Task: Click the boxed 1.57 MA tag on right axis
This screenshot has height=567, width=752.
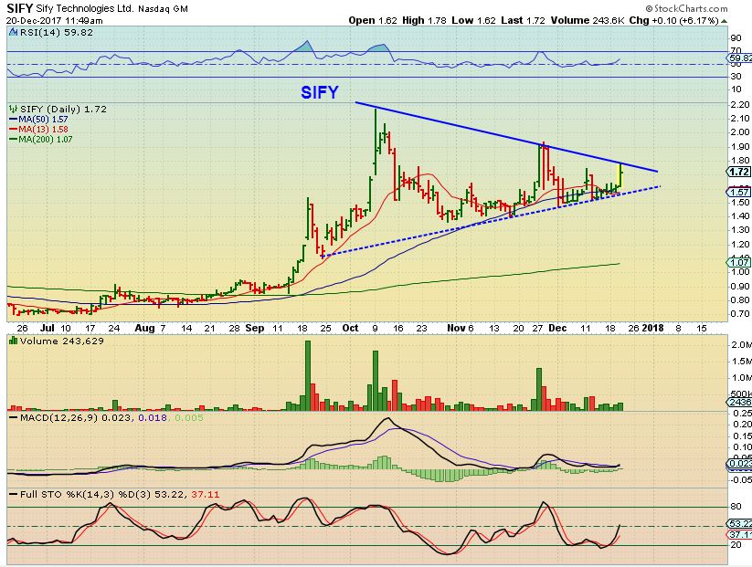Action: coord(739,192)
